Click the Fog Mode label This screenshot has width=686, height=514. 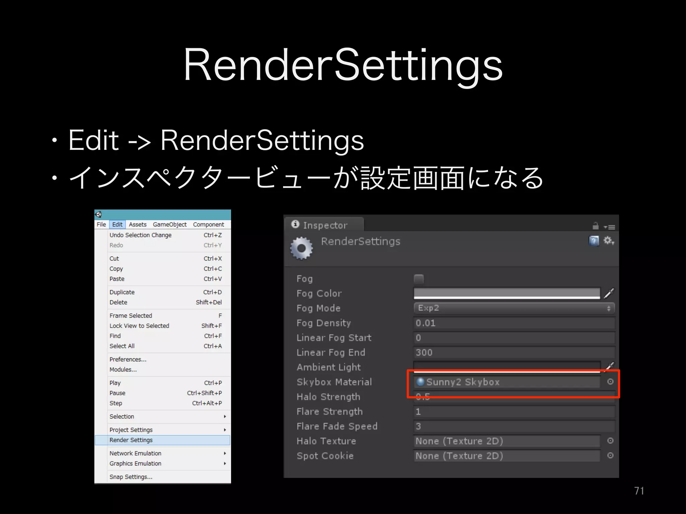(318, 308)
